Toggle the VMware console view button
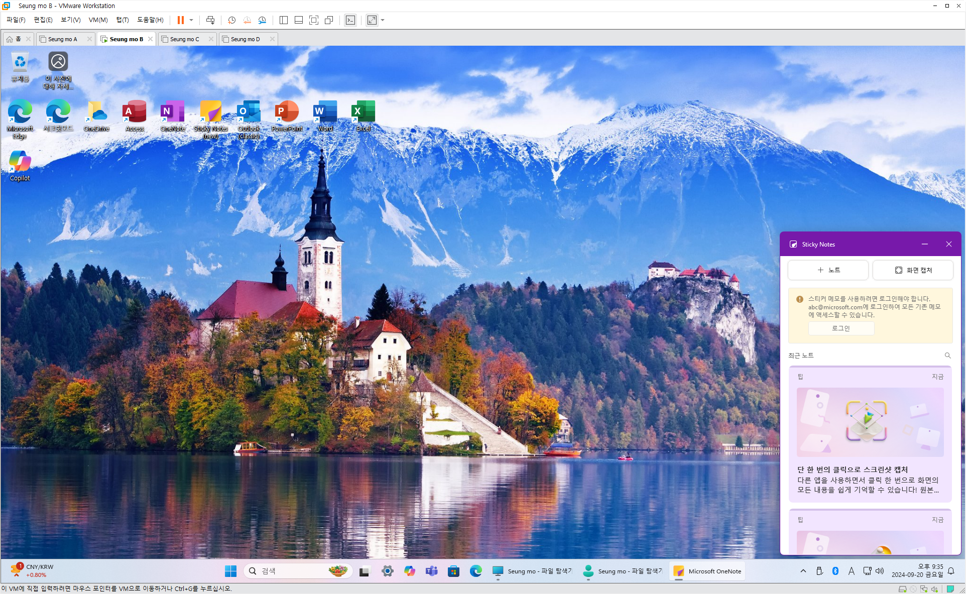This screenshot has width=966, height=594. [x=350, y=20]
